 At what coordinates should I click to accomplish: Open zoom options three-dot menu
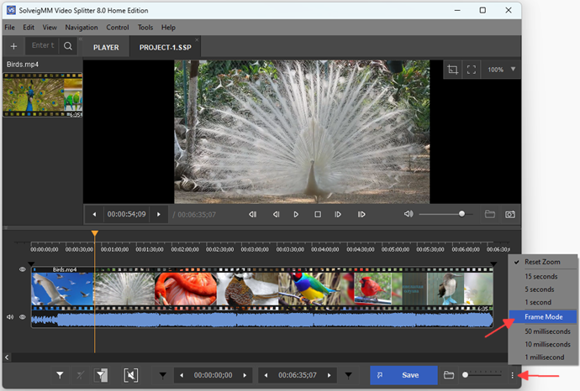(512, 376)
